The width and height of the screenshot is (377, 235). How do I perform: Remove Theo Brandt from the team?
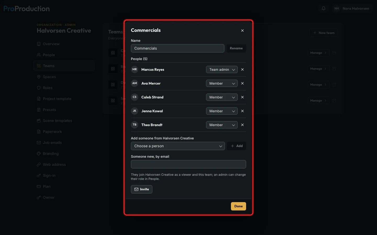pos(242,125)
